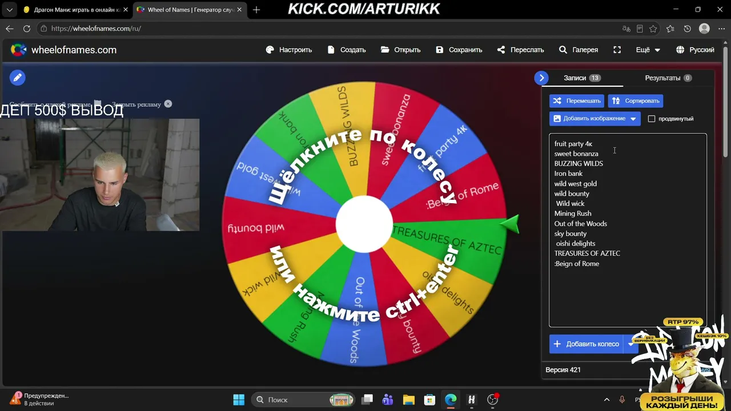Click the translate page icon in address bar
The image size is (731, 411).
click(x=626, y=29)
